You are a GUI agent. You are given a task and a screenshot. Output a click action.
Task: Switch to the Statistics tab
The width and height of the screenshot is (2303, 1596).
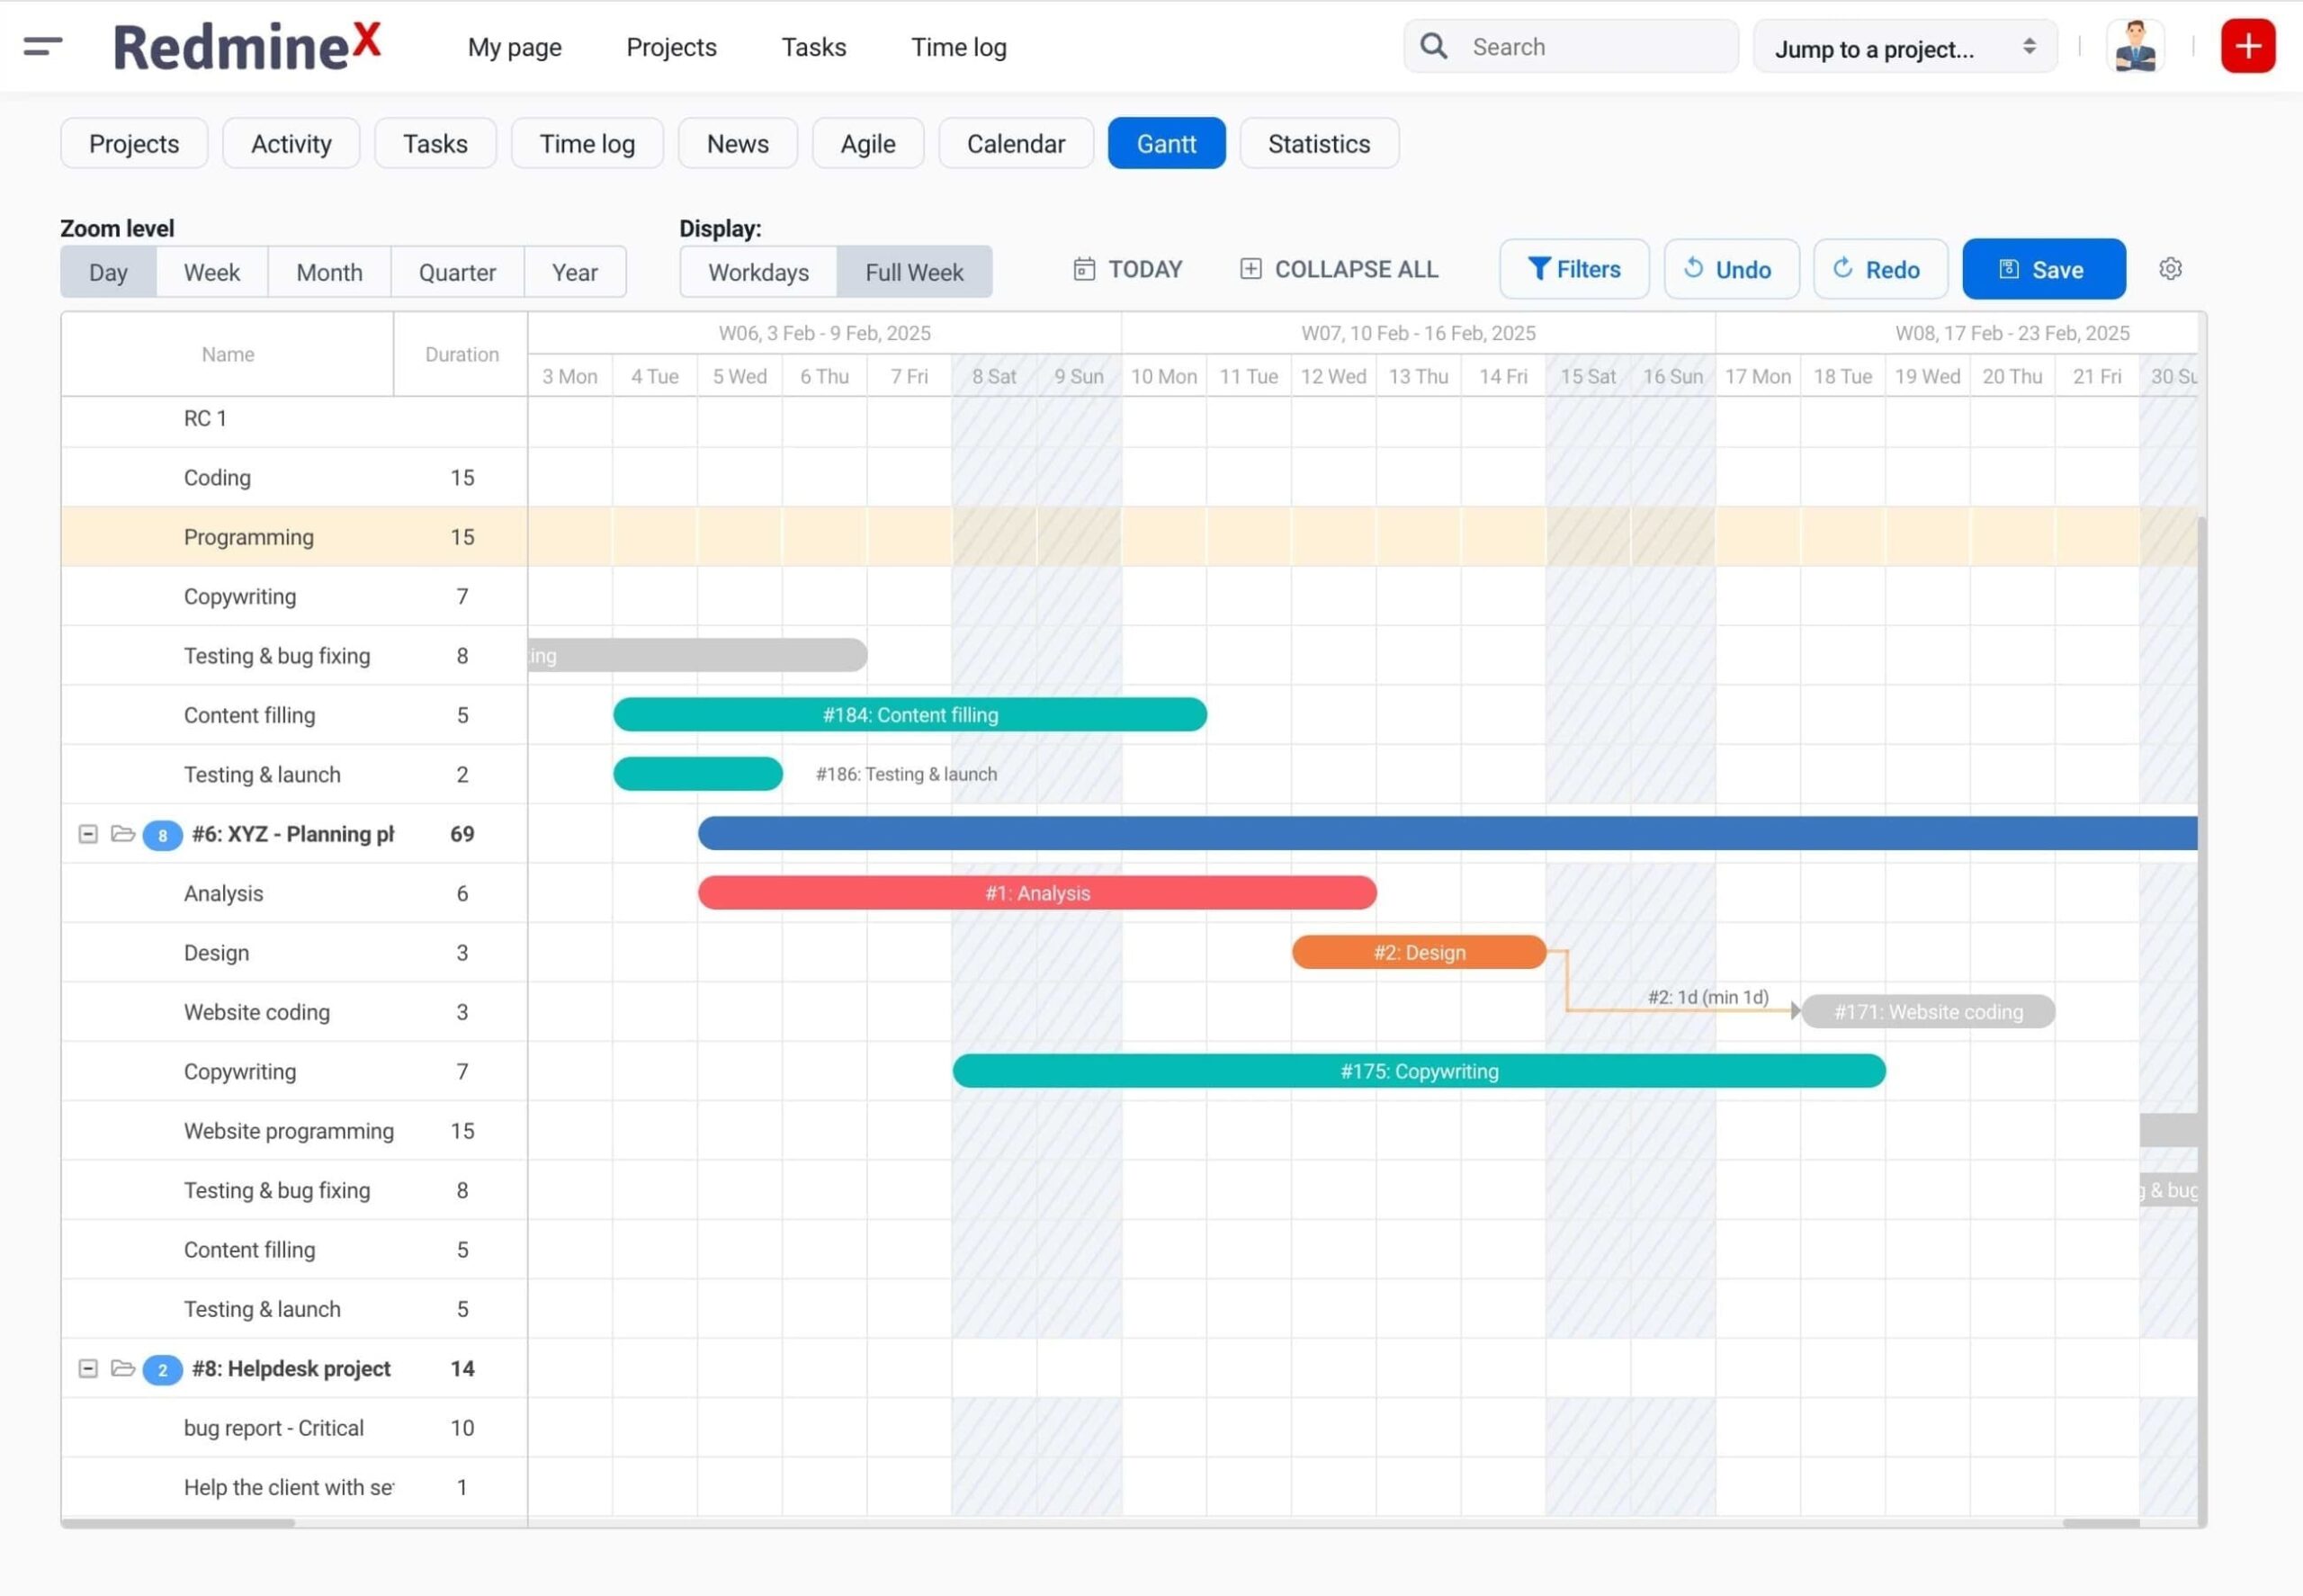1318,143
